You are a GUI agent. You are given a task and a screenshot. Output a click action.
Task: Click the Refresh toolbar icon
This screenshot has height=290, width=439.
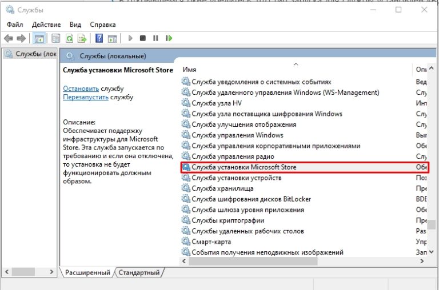(x=69, y=38)
